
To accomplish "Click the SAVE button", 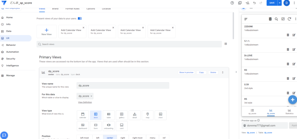I will point(272,3).
